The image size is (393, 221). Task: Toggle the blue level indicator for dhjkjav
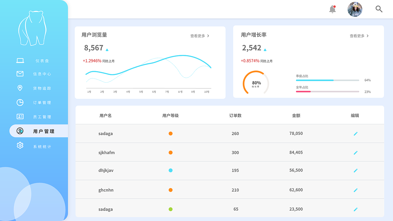(x=170, y=170)
